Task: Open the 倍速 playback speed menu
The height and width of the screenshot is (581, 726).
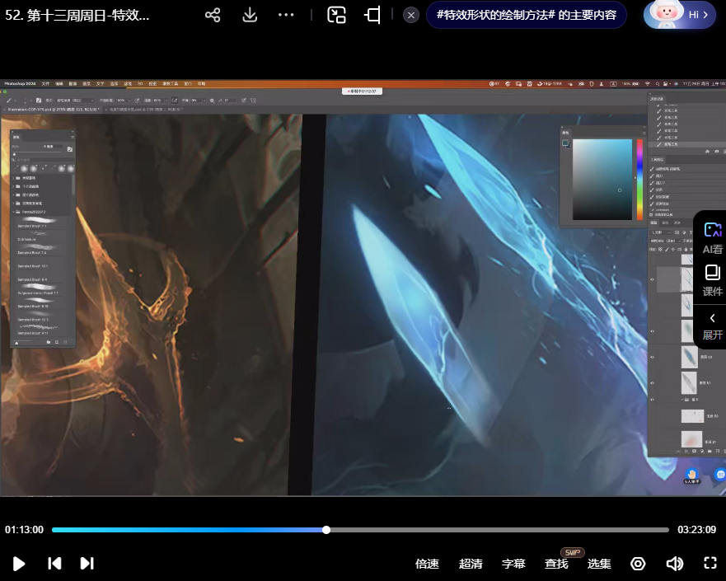Action: [x=427, y=564]
